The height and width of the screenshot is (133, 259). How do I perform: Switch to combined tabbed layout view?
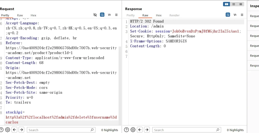point(241,4)
